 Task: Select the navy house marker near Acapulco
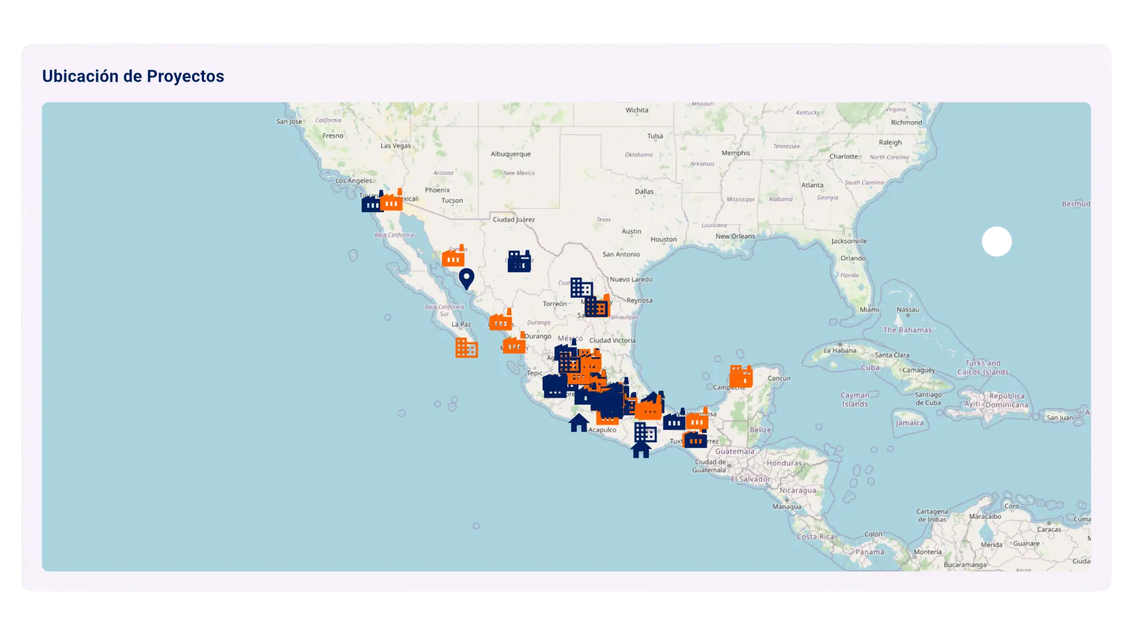[x=578, y=423]
